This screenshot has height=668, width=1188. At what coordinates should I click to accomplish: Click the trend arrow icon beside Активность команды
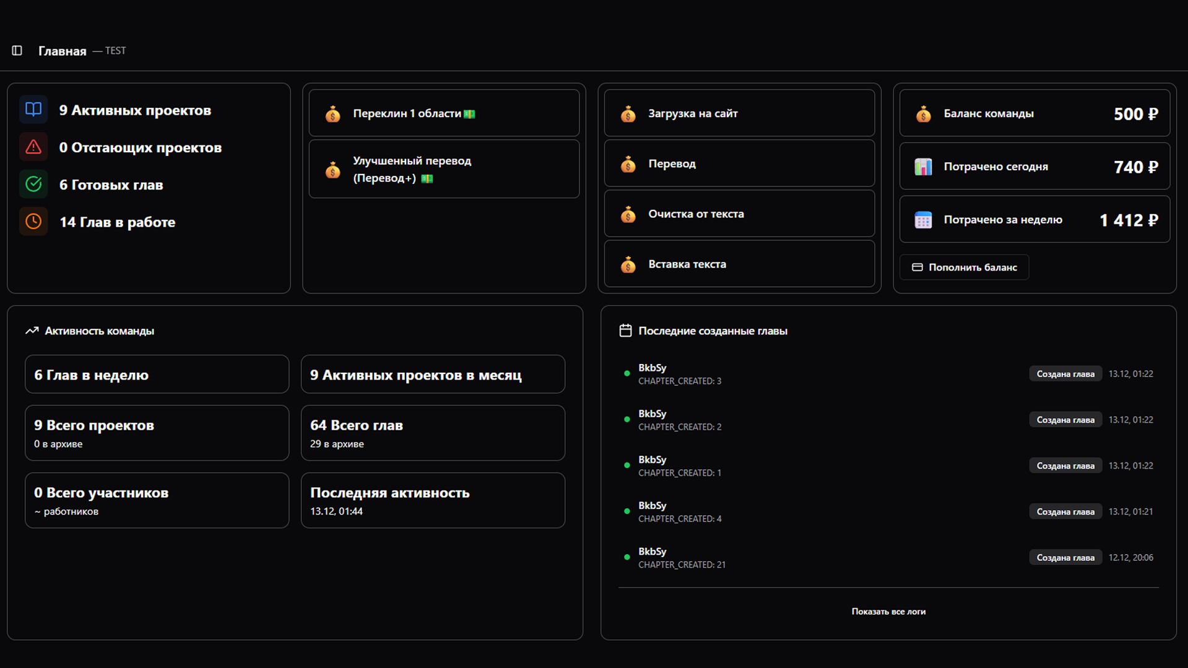[32, 331]
